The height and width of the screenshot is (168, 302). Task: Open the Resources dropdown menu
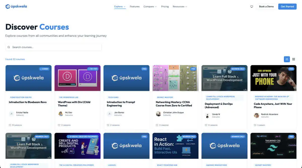(180, 7)
